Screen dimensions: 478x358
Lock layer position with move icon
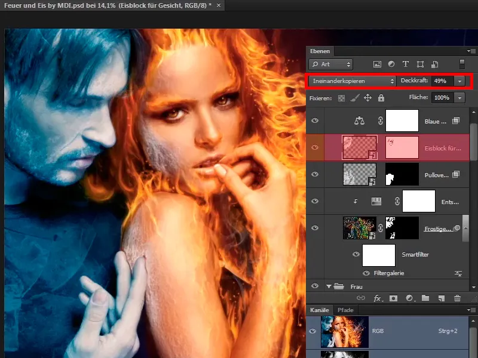367,98
